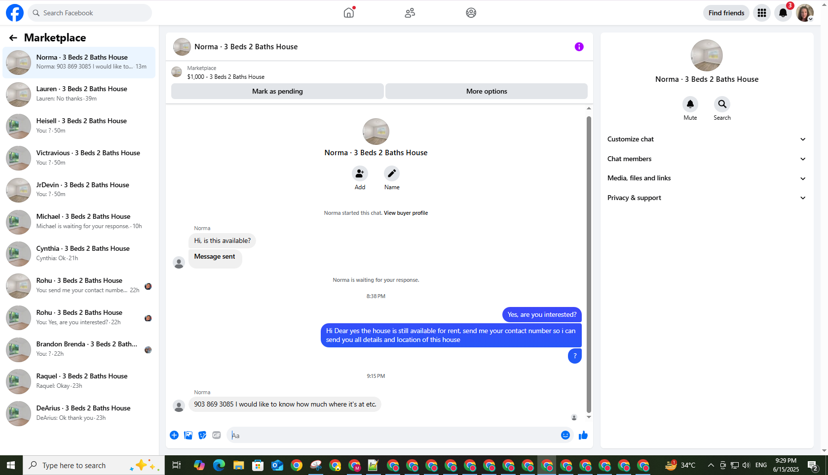Open more actions plus icon in composer
The height and width of the screenshot is (475, 828).
[174, 435]
